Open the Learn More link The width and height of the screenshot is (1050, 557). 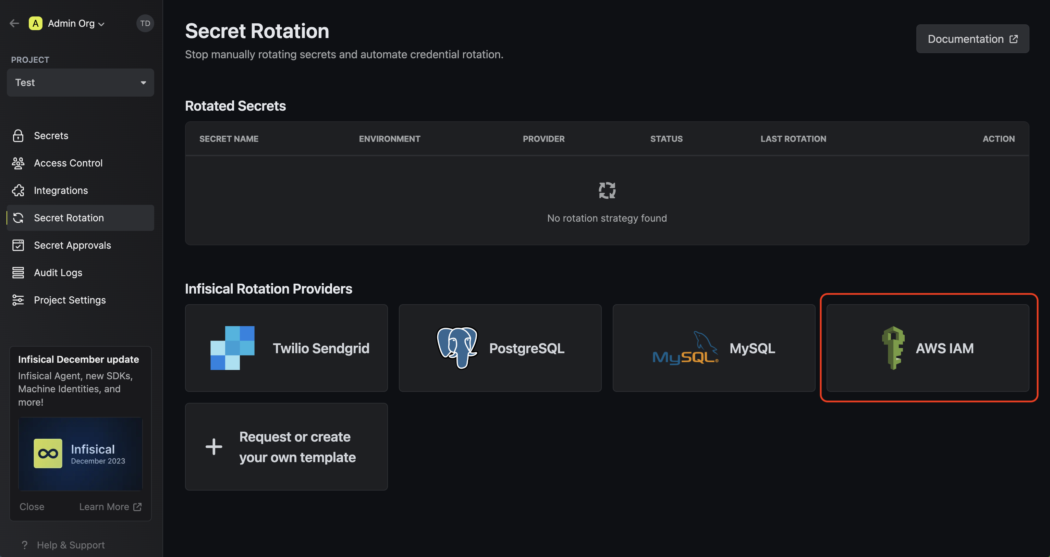pyautogui.click(x=110, y=507)
